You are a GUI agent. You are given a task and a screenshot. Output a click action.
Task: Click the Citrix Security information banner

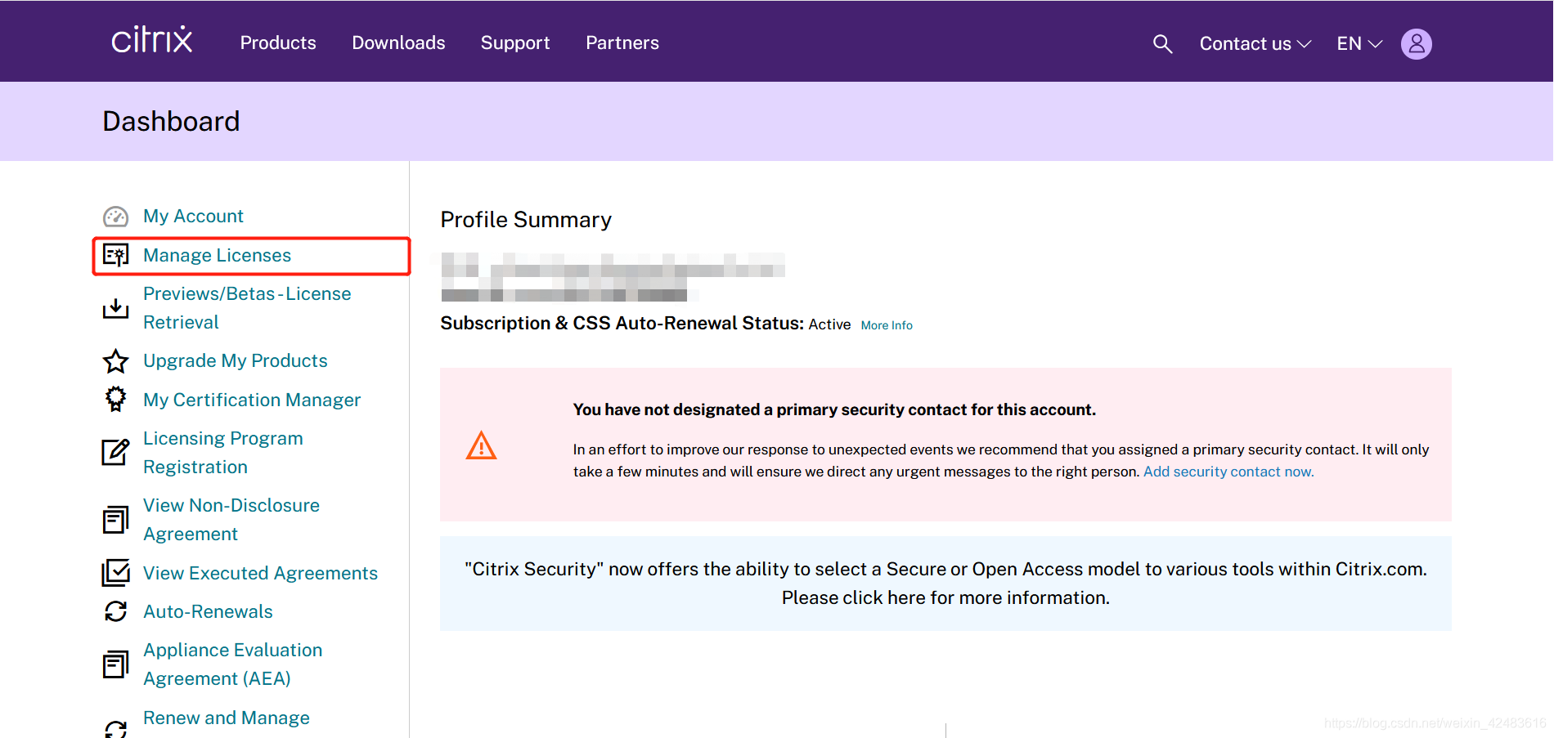click(945, 584)
